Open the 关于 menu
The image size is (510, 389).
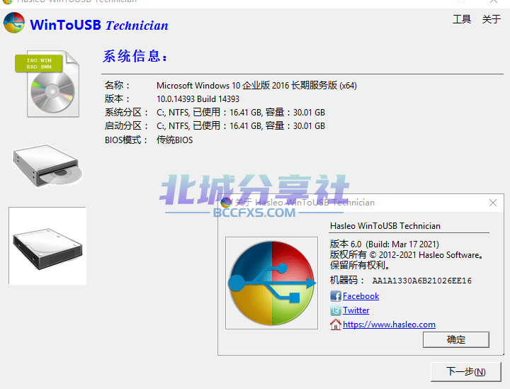pyautogui.click(x=491, y=19)
